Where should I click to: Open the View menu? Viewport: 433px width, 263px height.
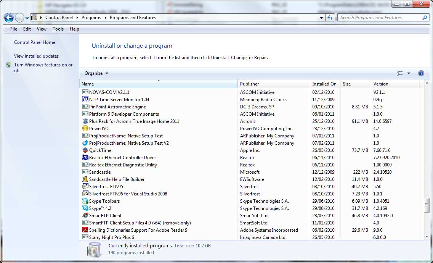(42, 29)
